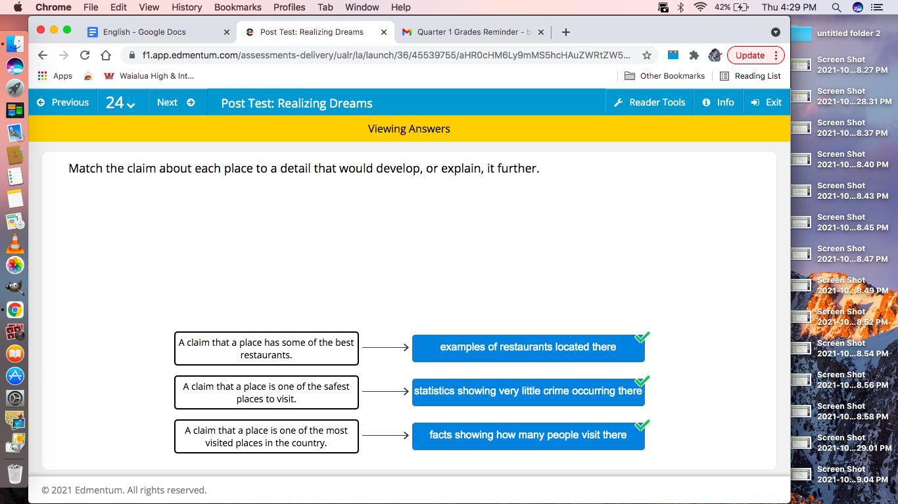The height and width of the screenshot is (504, 898).
Task: Expand the Chrome tab search dropdown arrow
Action: (x=775, y=31)
